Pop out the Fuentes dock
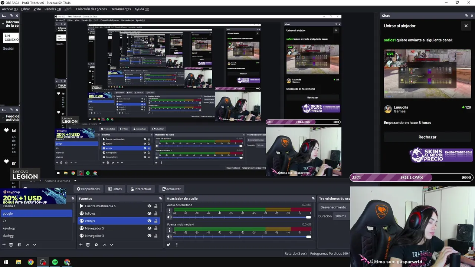 [160, 198]
